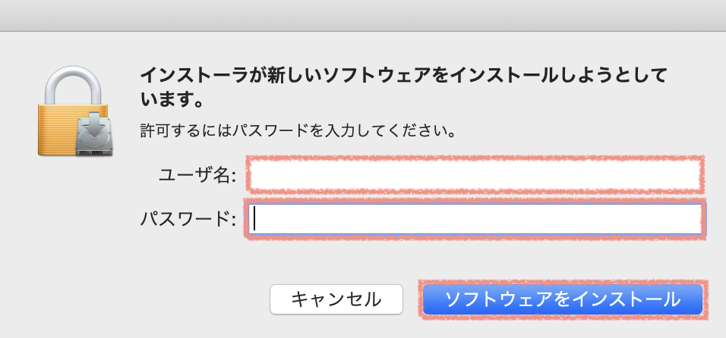This screenshot has width=726, height=338.
Task: Click the ユーザ名: label
Action: point(197,176)
